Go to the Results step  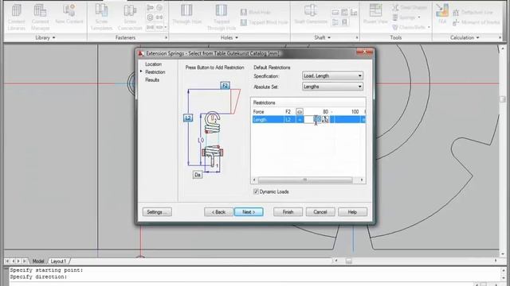pyautogui.click(x=152, y=79)
